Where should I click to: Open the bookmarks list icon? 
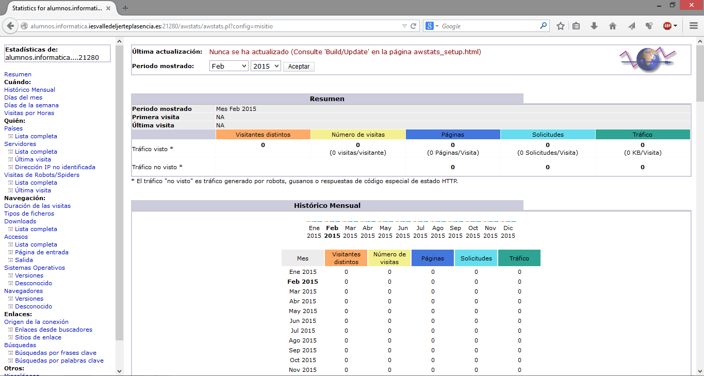[577, 26]
